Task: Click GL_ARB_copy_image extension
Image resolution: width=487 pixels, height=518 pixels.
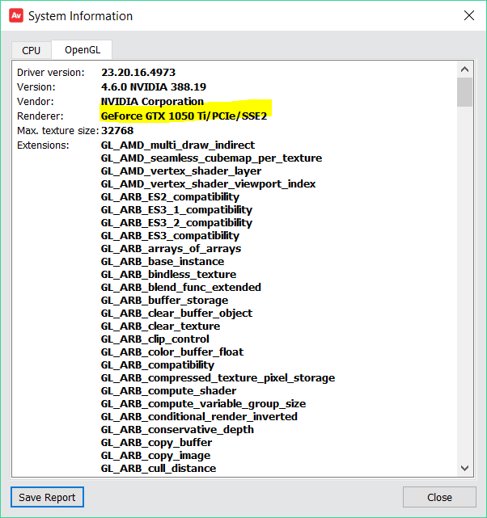Action: coord(155,455)
